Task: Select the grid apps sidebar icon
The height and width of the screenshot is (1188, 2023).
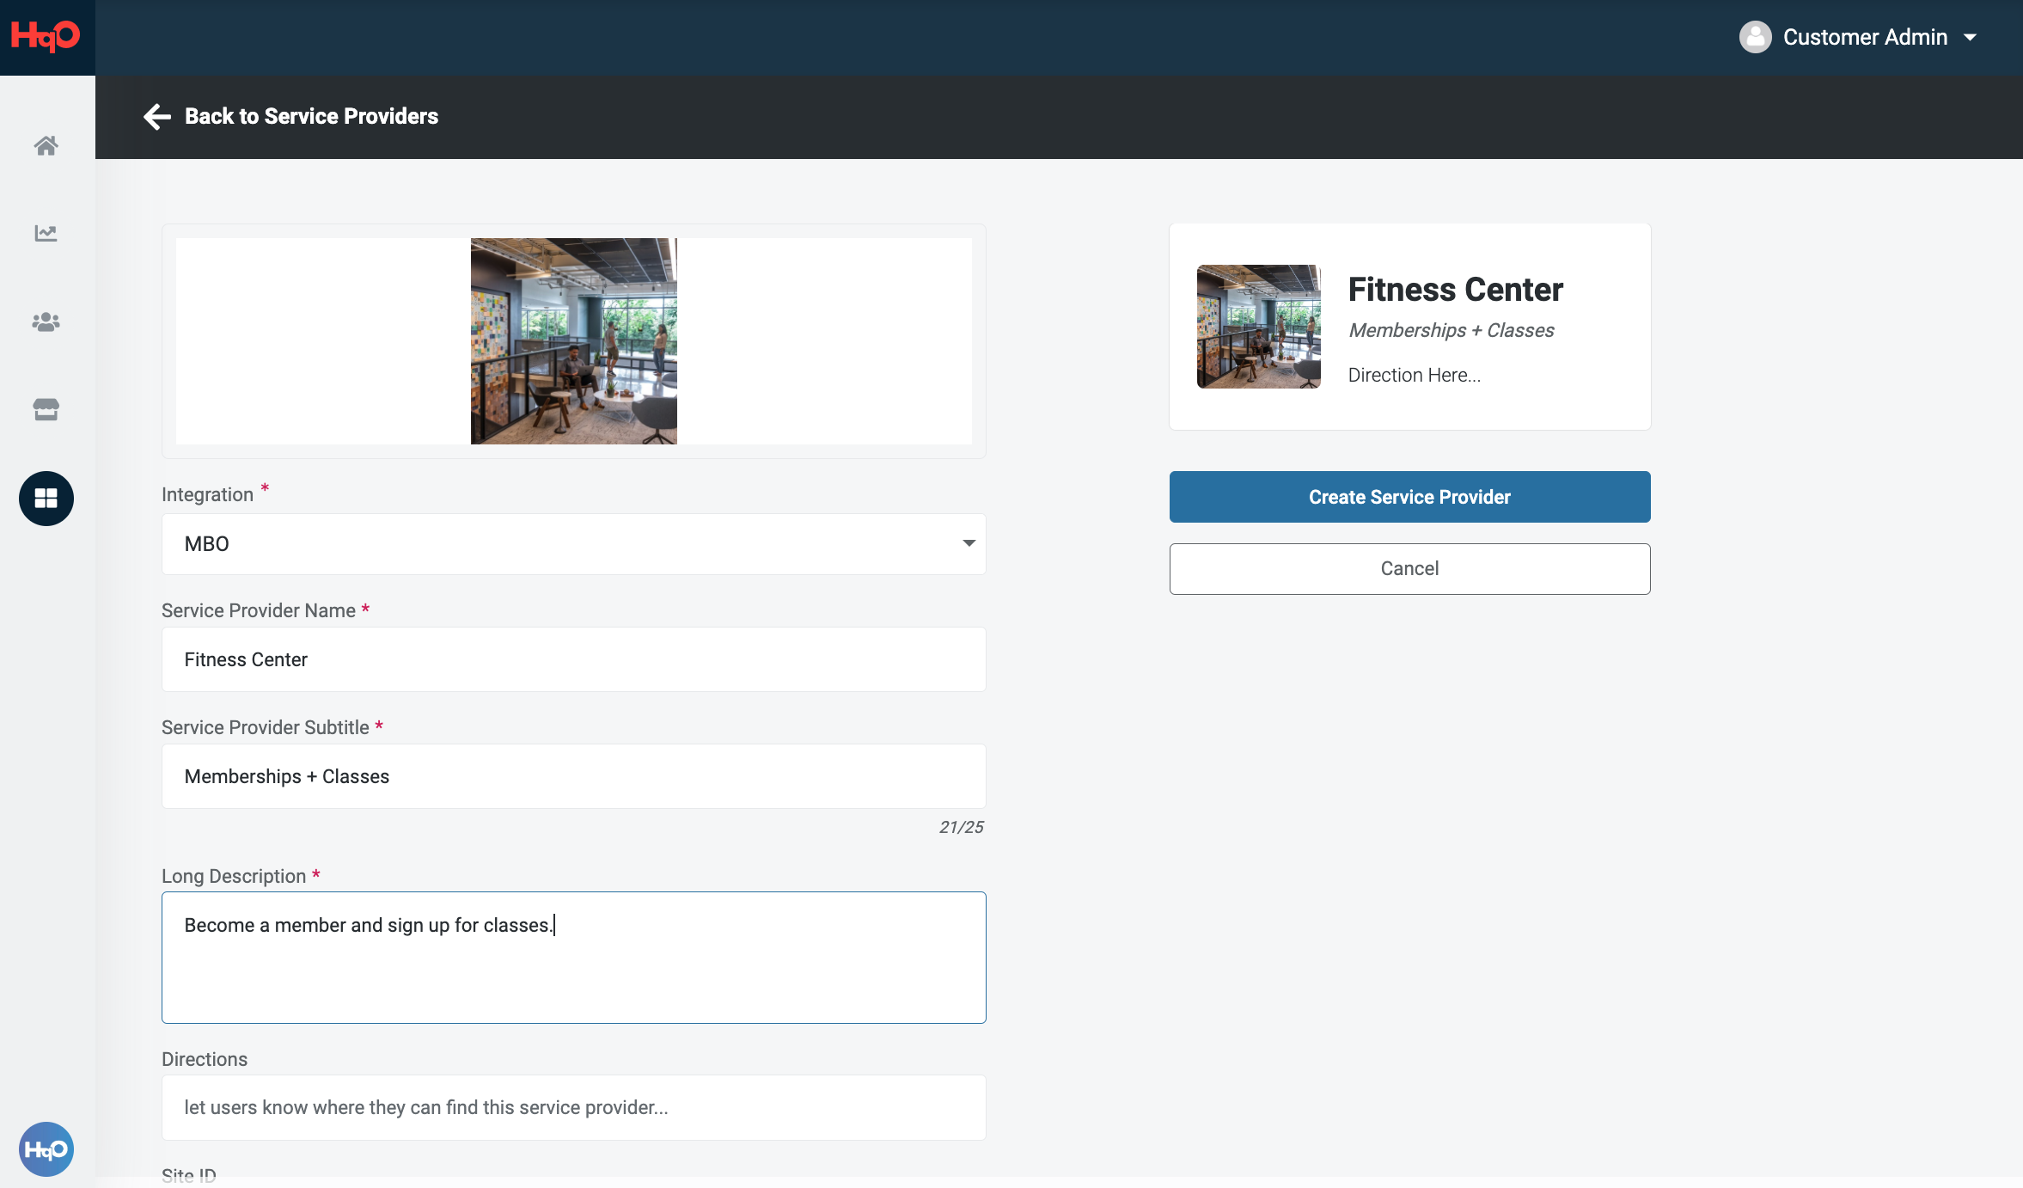Action: coord(46,499)
